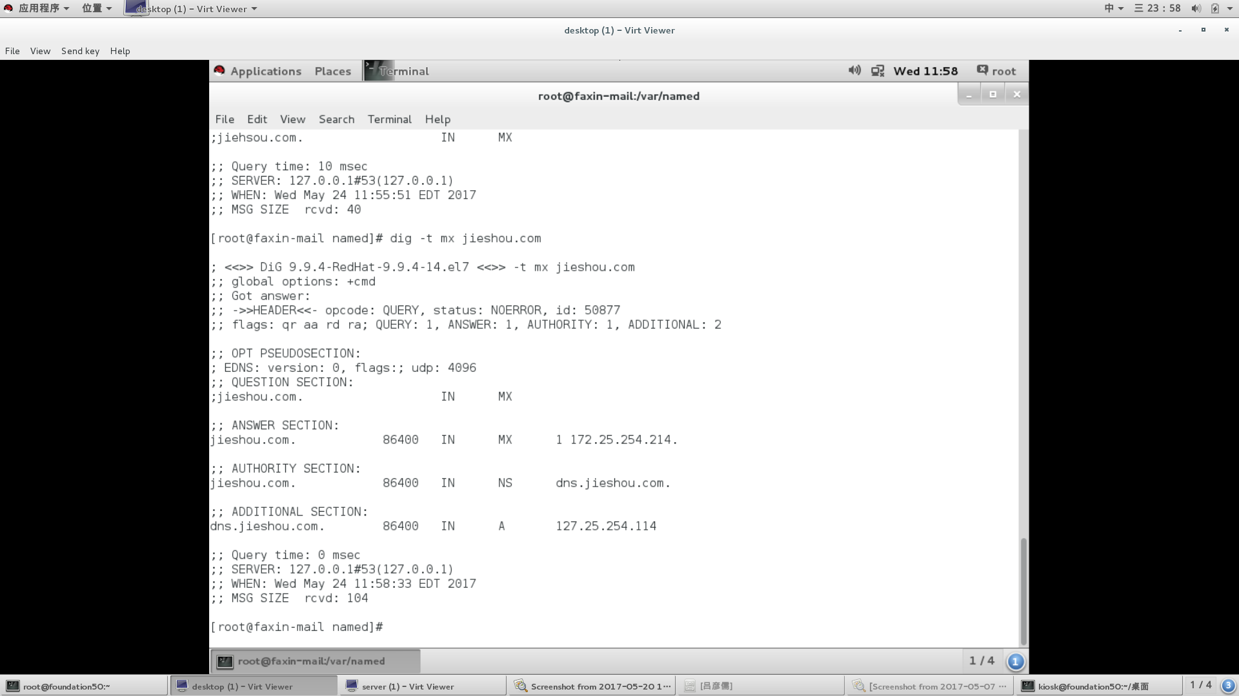Image resolution: width=1239 pixels, height=696 pixels.
Task: Click the A record 127.25.254.114
Action: coord(606,527)
